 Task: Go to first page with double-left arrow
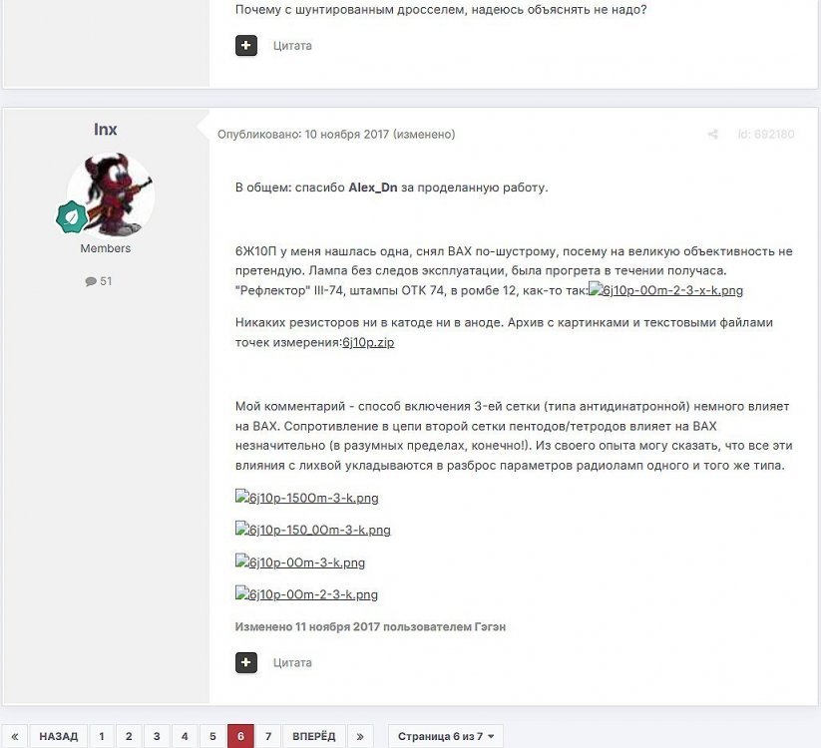[15, 736]
